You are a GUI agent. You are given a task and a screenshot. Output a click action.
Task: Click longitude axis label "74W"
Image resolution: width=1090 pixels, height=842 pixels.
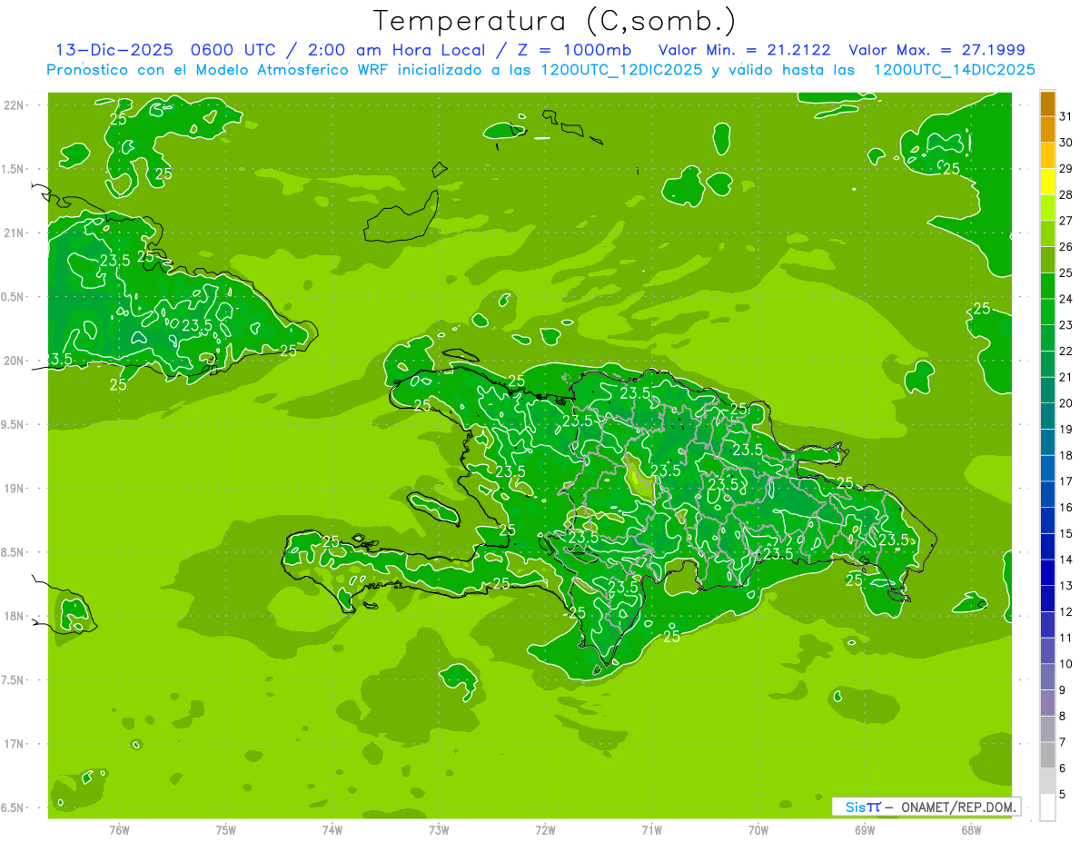tap(332, 829)
